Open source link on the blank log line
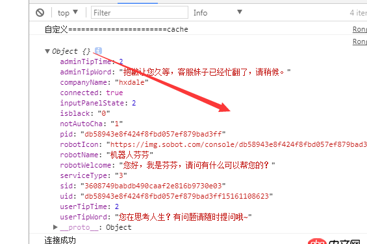The height and width of the screenshot is (244, 367). [x=360, y=41]
